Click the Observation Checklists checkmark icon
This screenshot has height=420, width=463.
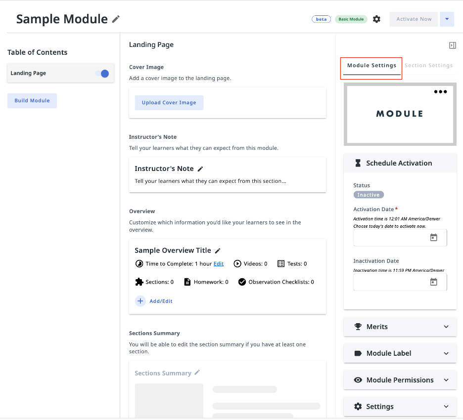(x=242, y=282)
